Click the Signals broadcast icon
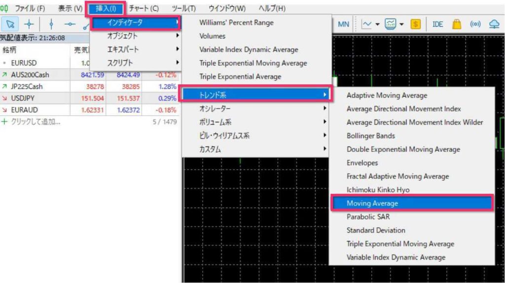 pyautogui.click(x=475, y=24)
